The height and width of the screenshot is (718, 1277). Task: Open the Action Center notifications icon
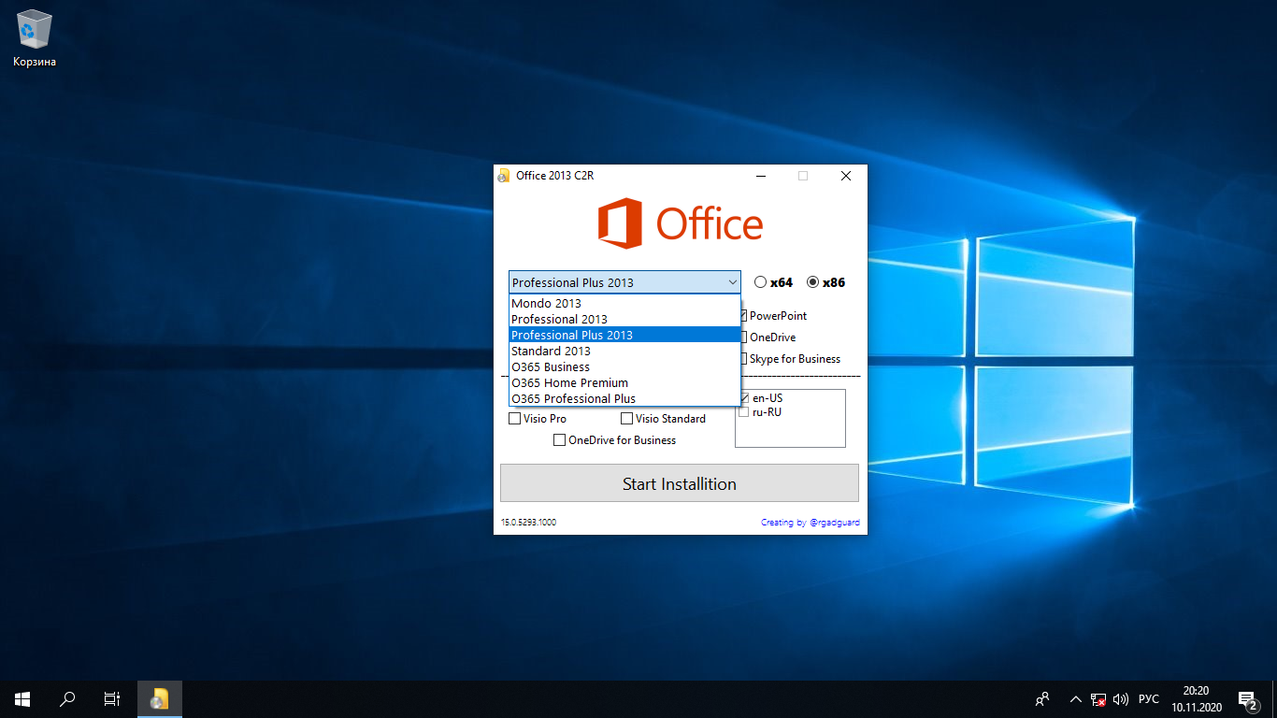(1247, 698)
